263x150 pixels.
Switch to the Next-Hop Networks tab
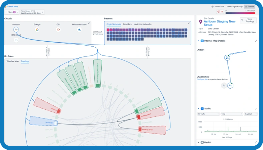[142, 24]
